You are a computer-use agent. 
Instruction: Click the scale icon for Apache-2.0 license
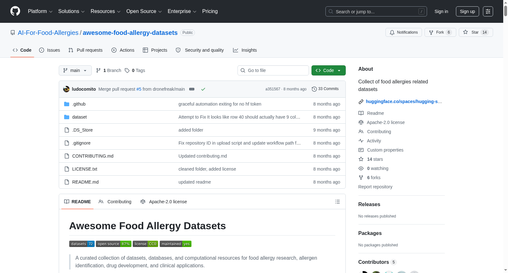click(x=361, y=122)
